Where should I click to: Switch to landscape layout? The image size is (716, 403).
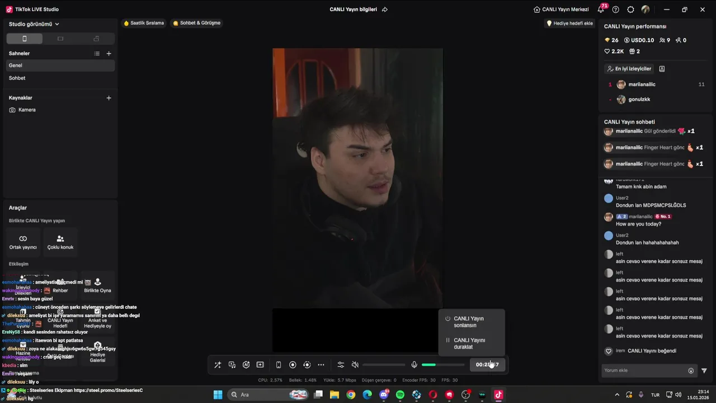pyautogui.click(x=60, y=39)
